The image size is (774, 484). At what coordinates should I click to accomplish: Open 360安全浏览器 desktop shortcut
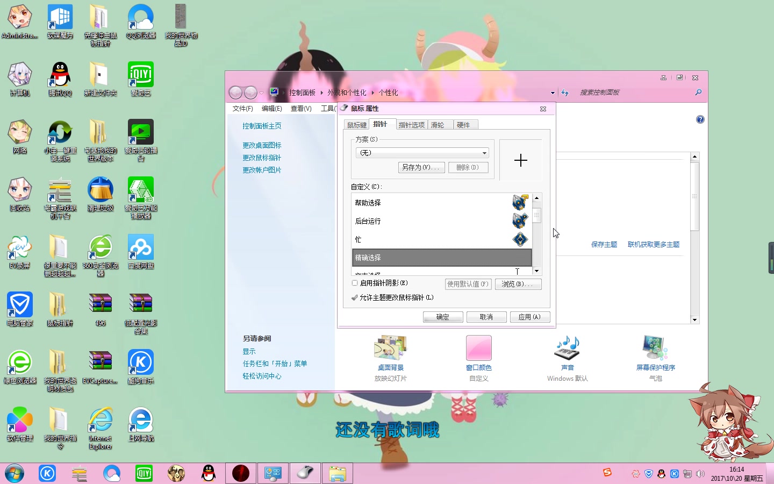tap(101, 255)
